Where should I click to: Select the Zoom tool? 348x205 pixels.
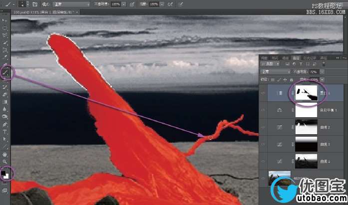coord(4,162)
